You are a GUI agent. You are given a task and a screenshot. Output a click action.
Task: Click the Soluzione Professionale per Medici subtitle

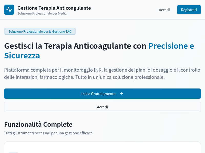click(42, 14)
